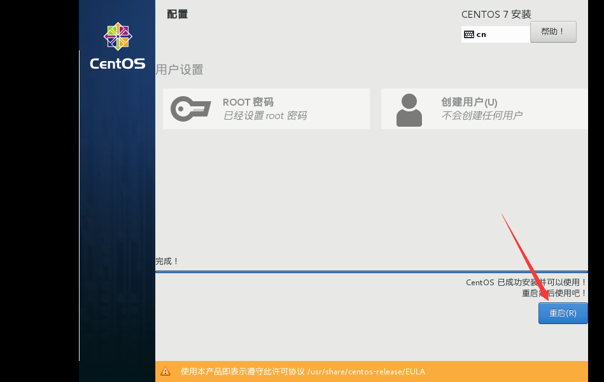Click the key icon for root password
The image size is (604, 382).
pyautogui.click(x=191, y=109)
